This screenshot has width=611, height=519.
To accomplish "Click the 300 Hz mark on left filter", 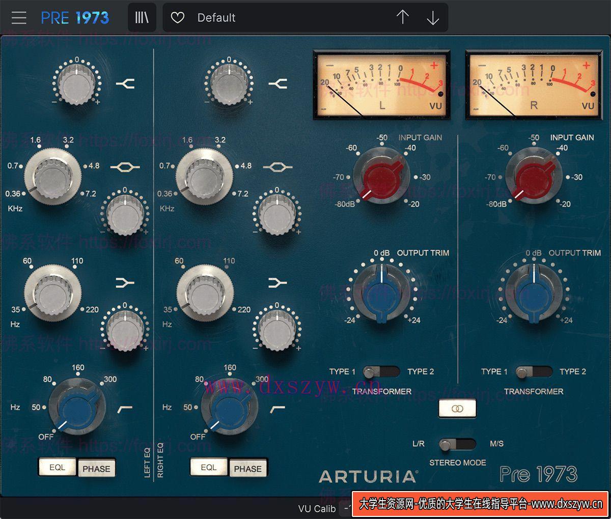I will click(110, 379).
